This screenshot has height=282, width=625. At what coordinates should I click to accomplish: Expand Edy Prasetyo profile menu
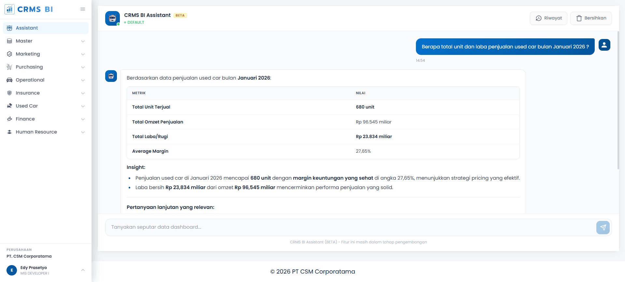pyautogui.click(x=83, y=270)
